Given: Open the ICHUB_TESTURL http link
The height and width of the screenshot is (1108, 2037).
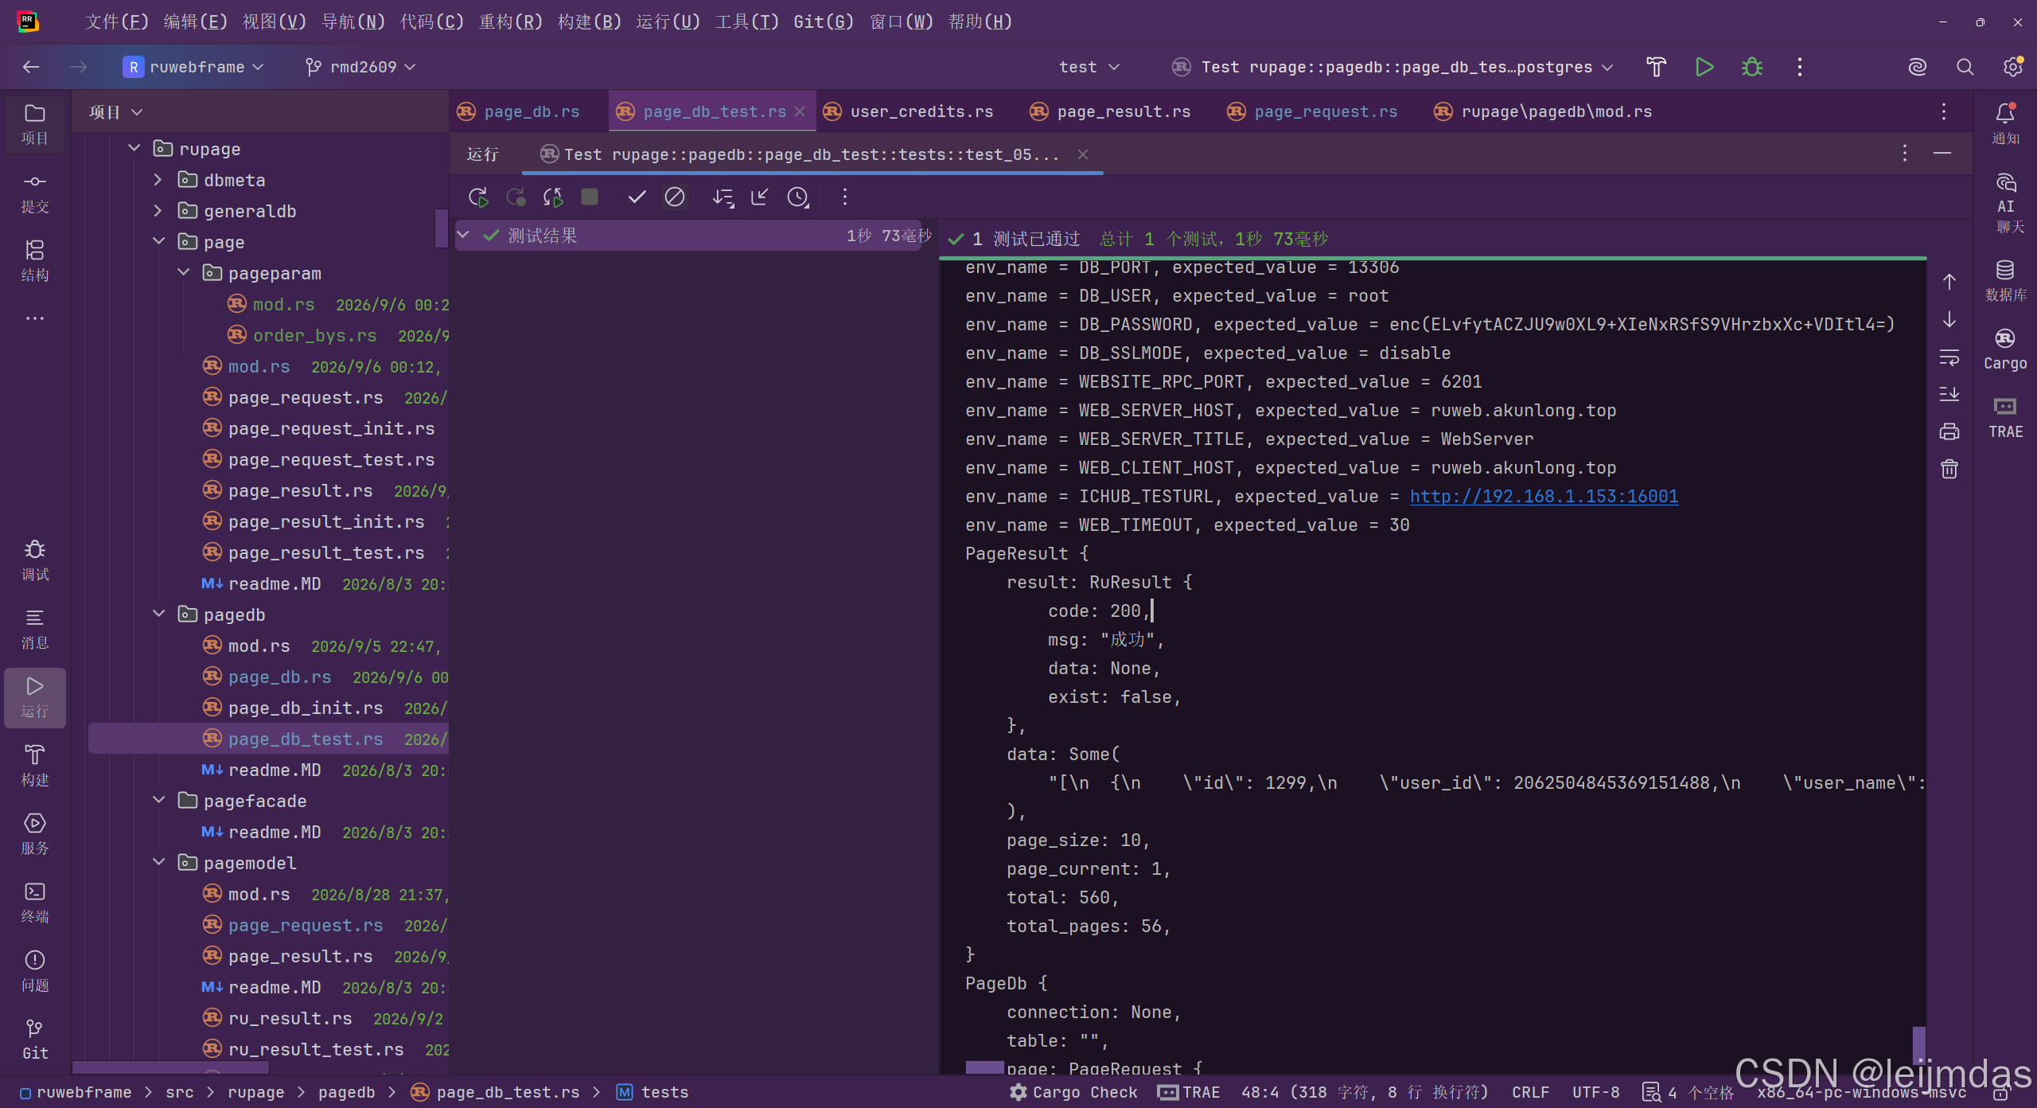Looking at the screenshot, I should coord(1544,496).
